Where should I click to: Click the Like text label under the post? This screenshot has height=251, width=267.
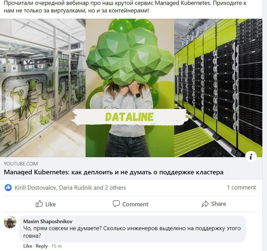point(50,204)
